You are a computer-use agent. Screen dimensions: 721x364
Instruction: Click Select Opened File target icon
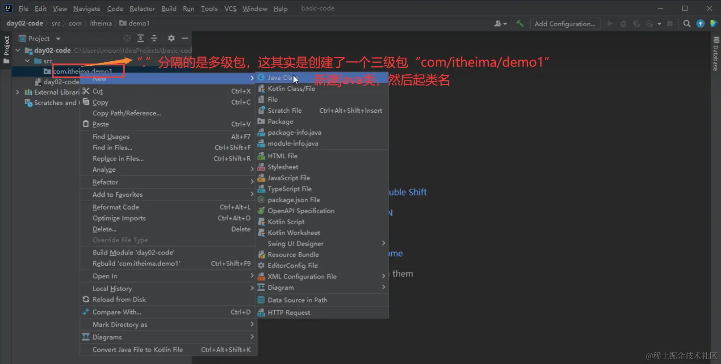(127, 38)
